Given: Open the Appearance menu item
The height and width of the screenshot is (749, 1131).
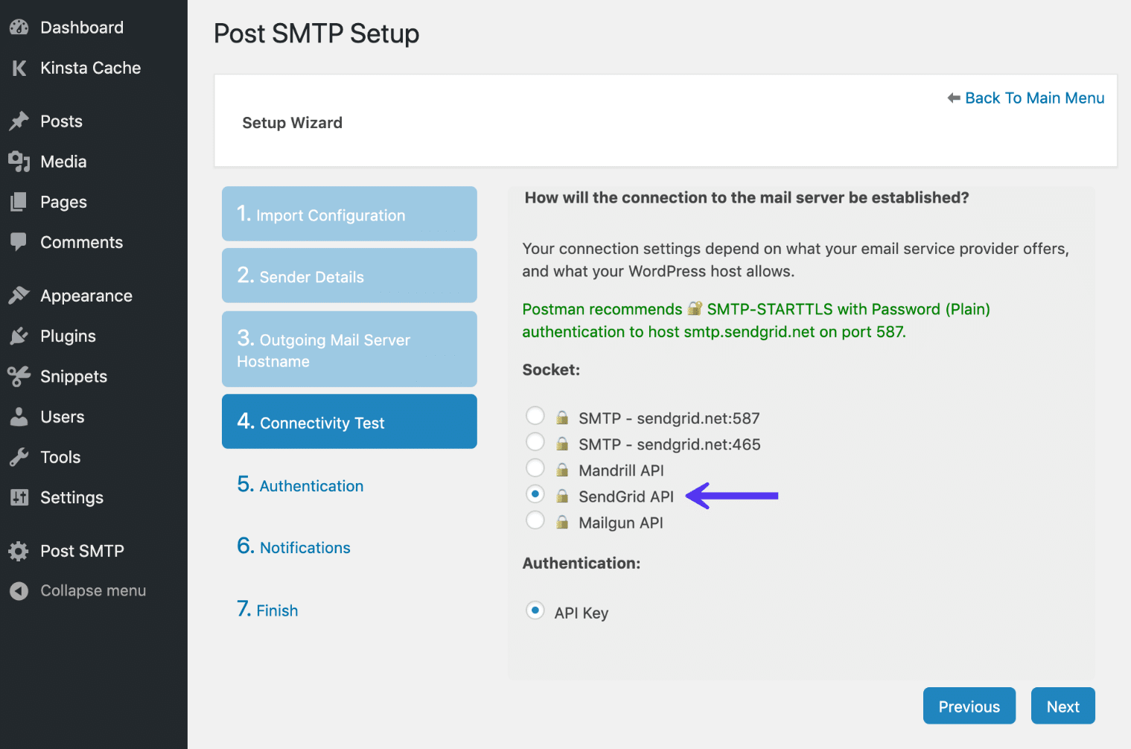Looking at the screenshot, I should point(94,296).
